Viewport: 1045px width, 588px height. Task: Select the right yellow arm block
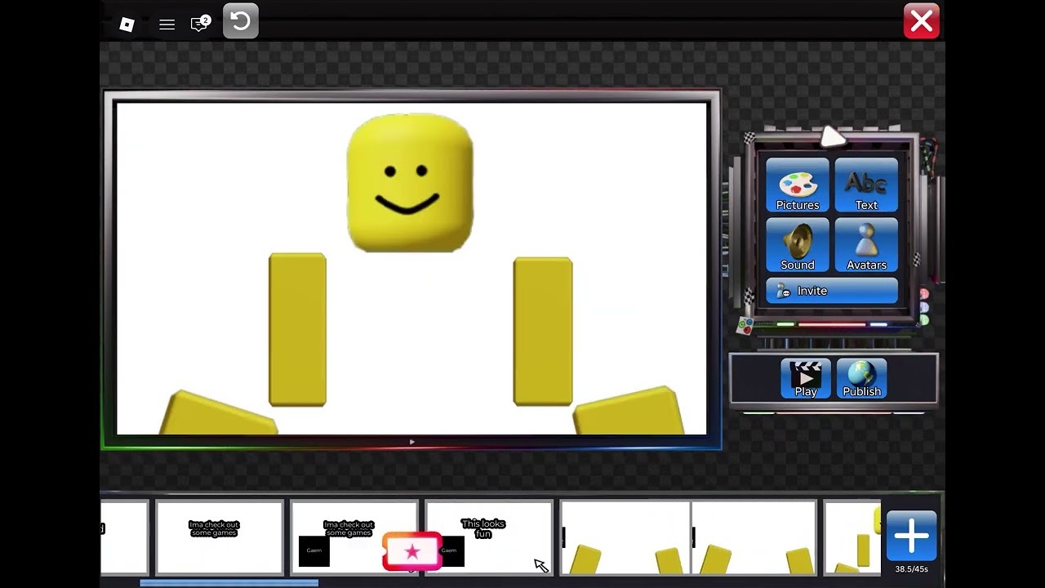pyautogui.click(x=543, y=332)
